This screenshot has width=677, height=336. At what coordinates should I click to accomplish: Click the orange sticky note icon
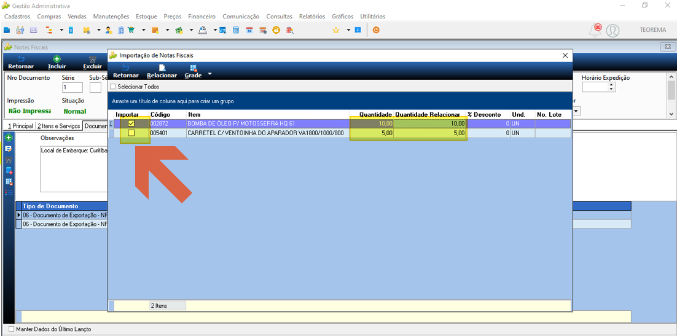155,30
